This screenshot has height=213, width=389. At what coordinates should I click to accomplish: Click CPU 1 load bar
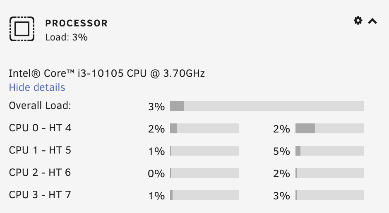coord(204,151)
